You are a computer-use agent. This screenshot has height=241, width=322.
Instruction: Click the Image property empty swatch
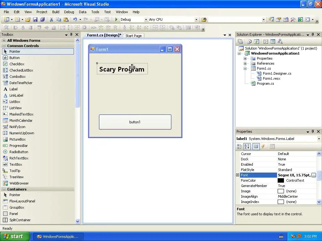tap(281, 191)
